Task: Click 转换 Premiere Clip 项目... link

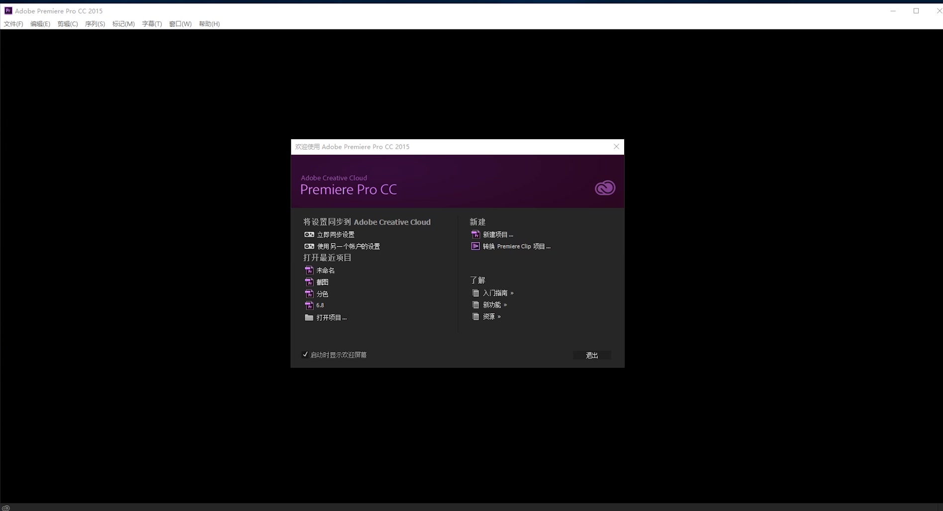Action: (x=517, y=247)
